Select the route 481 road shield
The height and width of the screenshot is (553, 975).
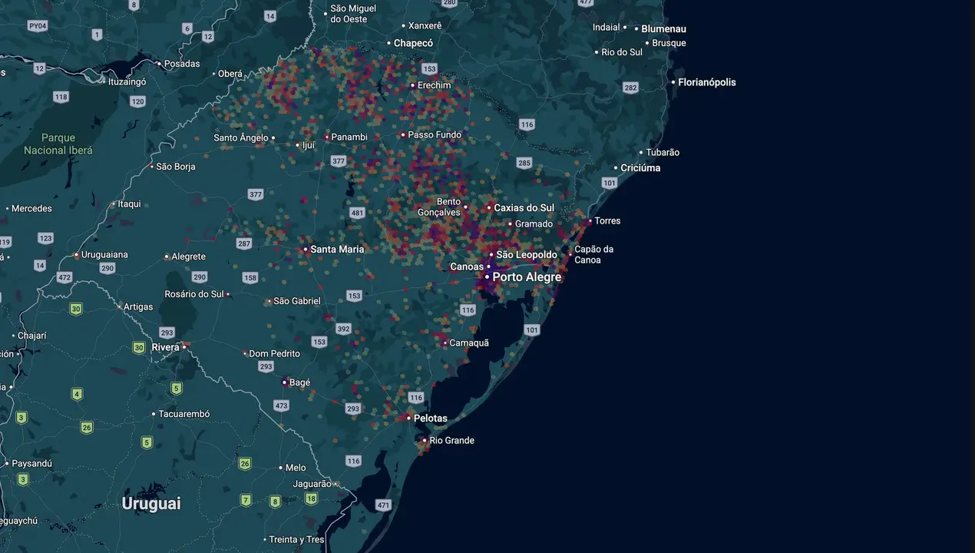[x=357, y=213]
